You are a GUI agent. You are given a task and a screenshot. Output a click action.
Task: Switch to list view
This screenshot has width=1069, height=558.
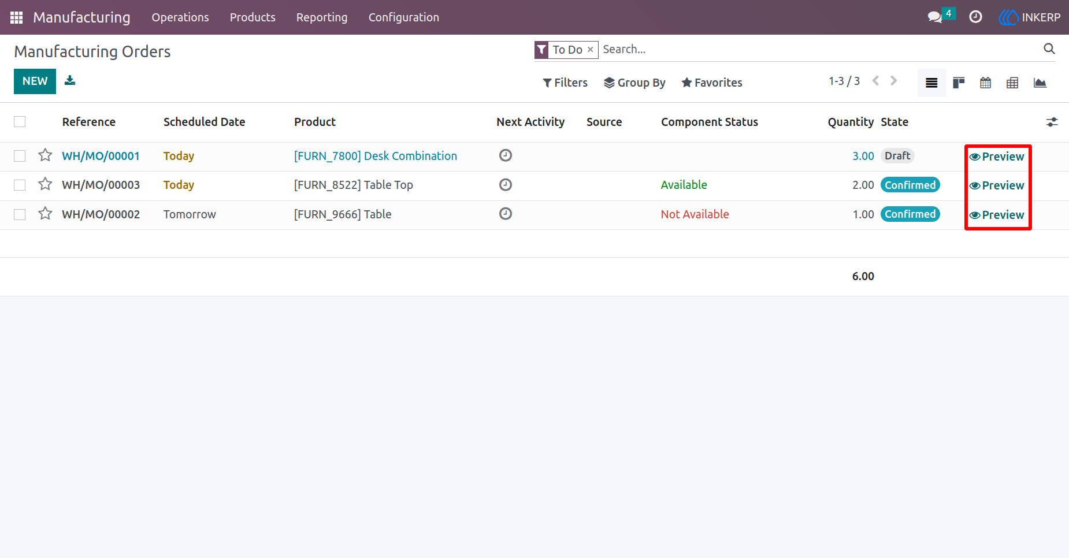tap(931, 83)
